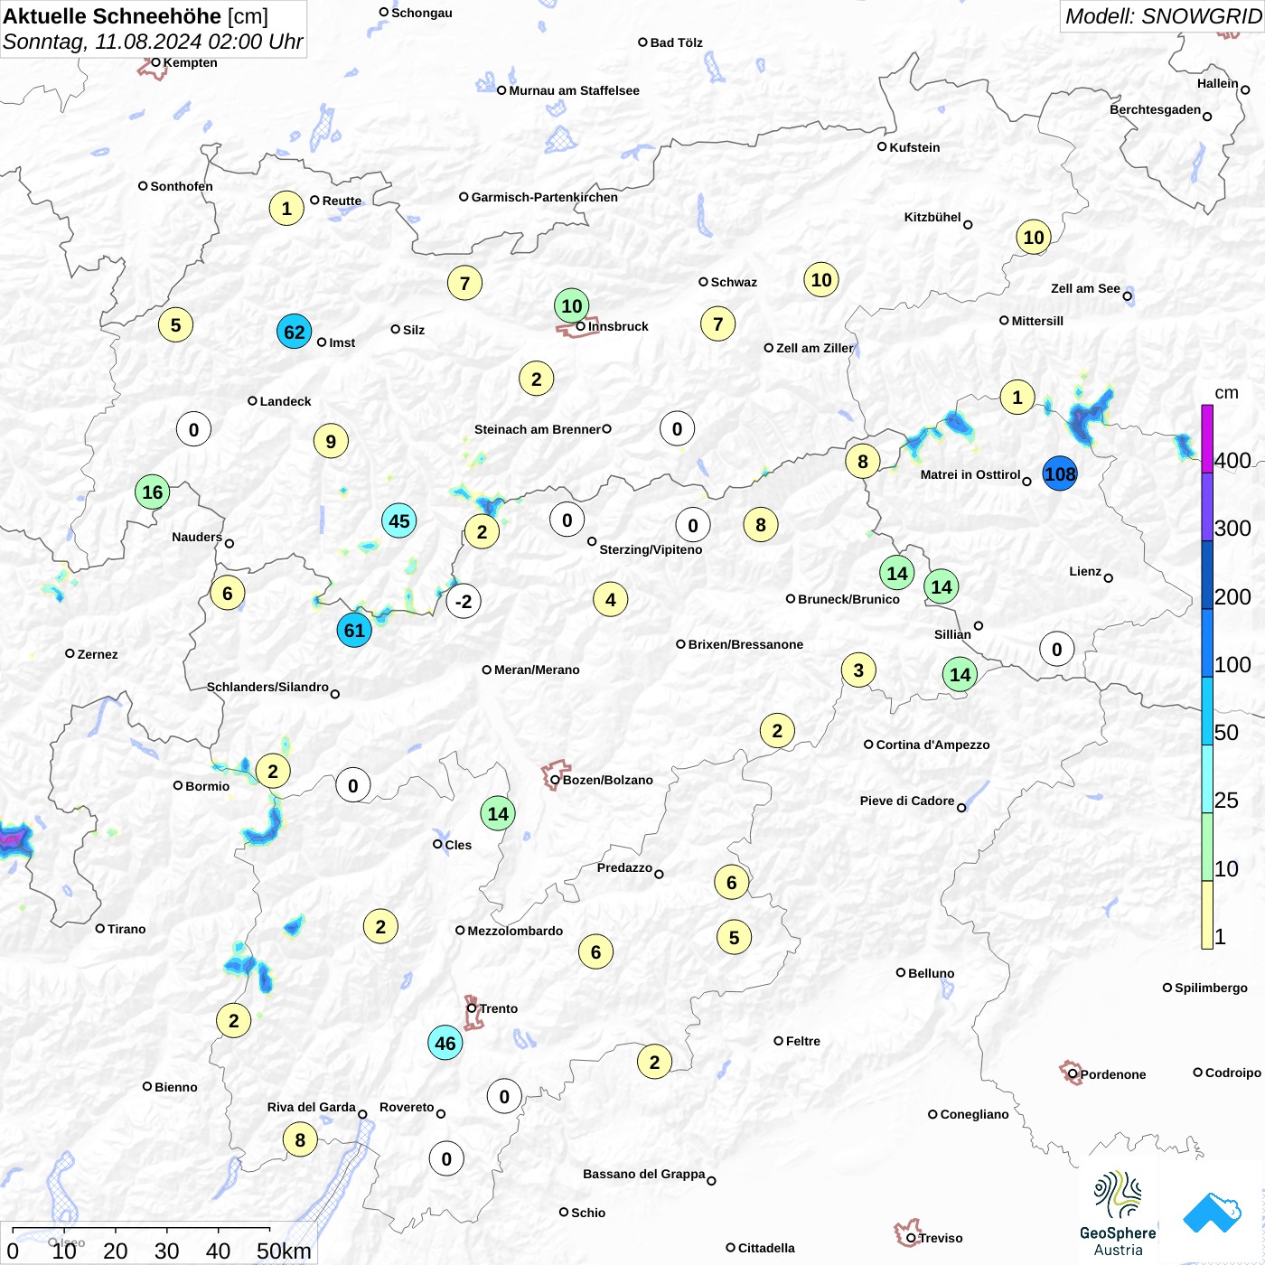Click the 1 cm marker beside Reutte

click(x=286, y=208)
